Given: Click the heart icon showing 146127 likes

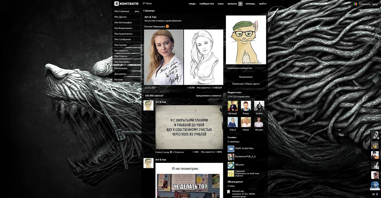Looking at the screenshot, I should pyautogui.click(x=212, y=88).
